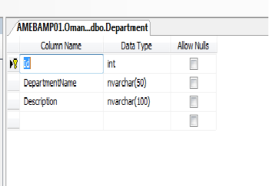
Task: Click the empty Column Name cell in new row
Action: [x=61, y=121]
